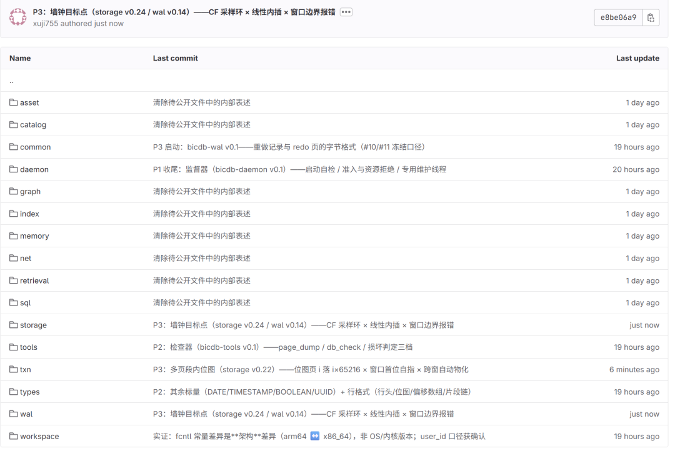Click '19 hours ago' in the workspace row
The width and height of the screenshot is (675, 451).
636,437
